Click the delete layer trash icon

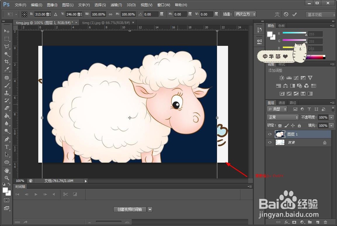[326, 222]
